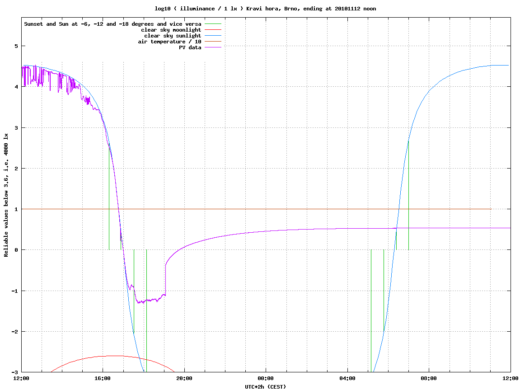Click y-axis tick label 5
This screenshot has height=390, width=520.
pos(16,46)
